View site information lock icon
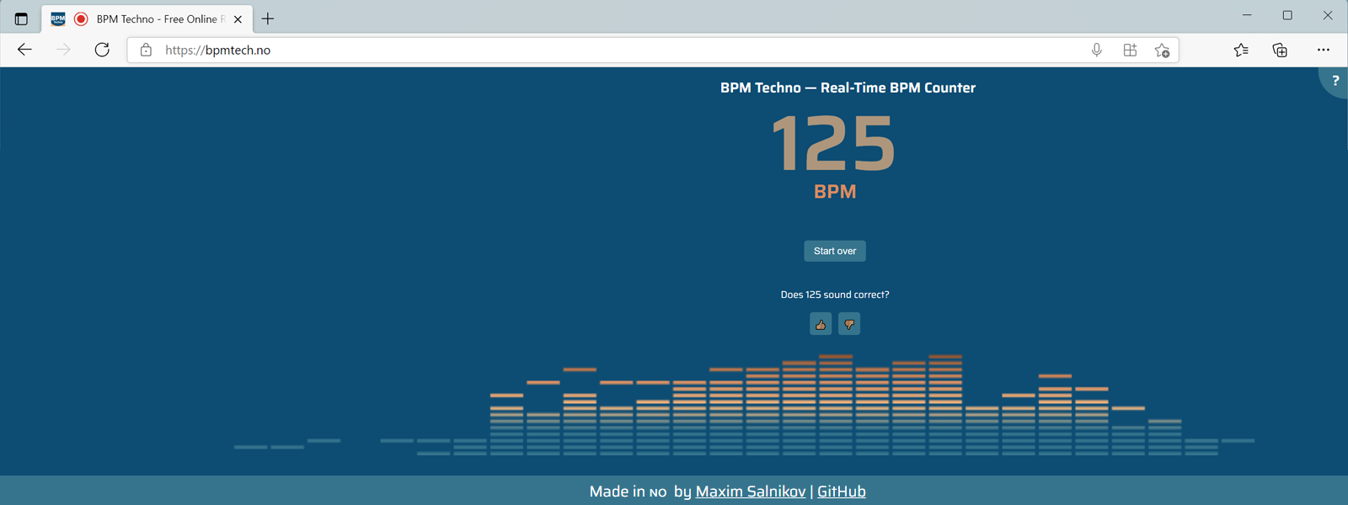This screenshot has width=1348, height=505. 146,50
